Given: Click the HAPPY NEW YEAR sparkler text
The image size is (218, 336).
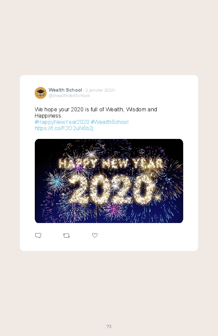Looking at the screenshot, I should (110, 164).
